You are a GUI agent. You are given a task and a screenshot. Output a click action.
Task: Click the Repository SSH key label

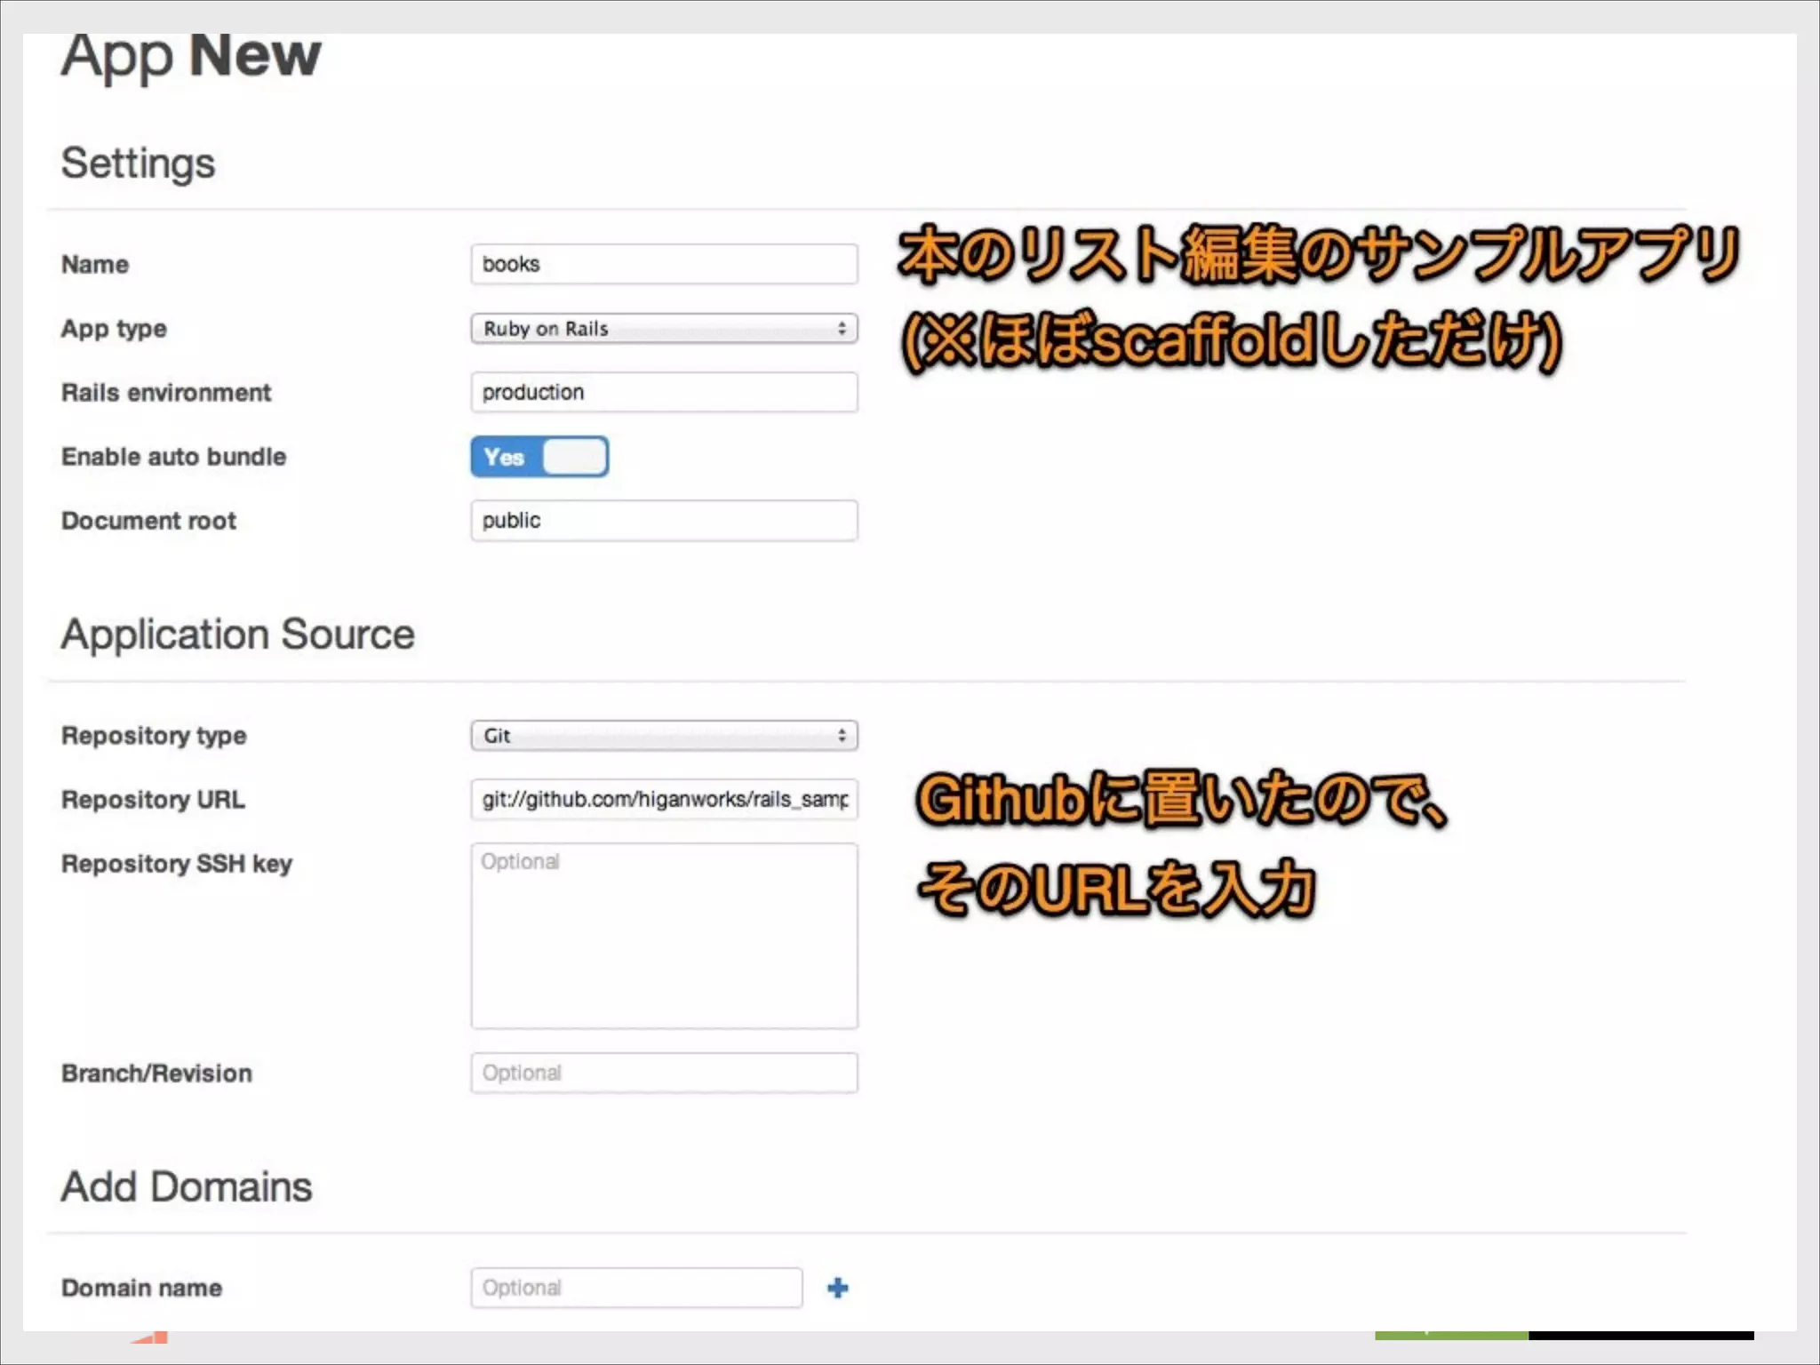[176, 864]
